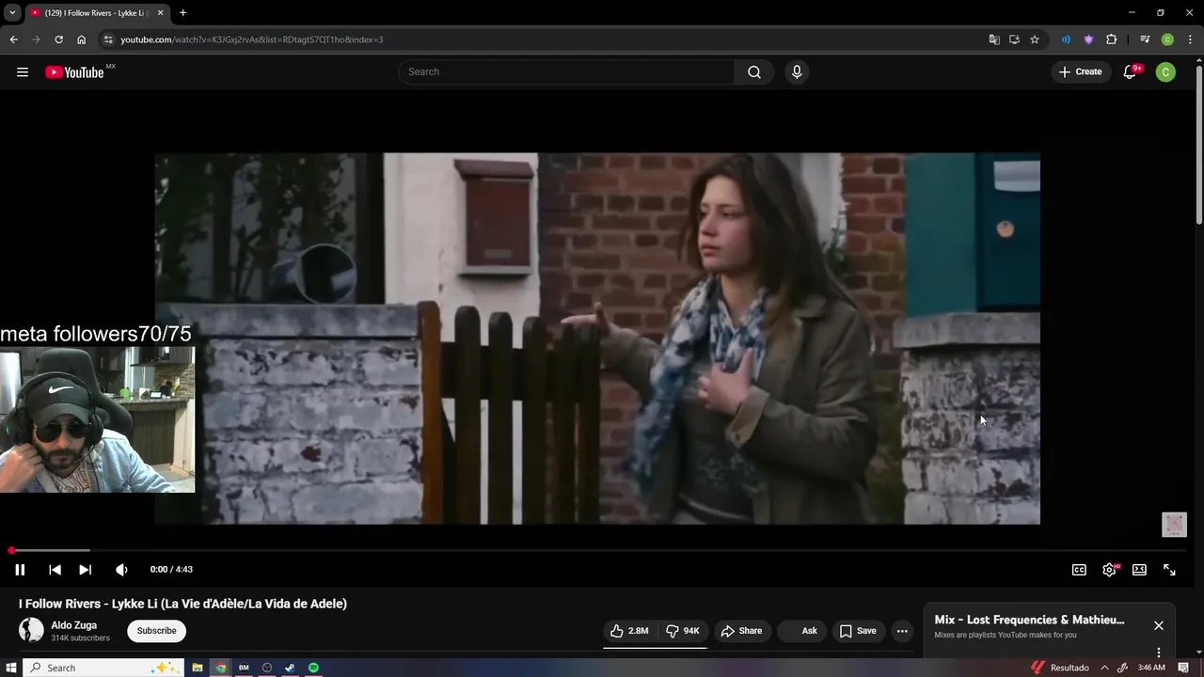The width and height of the screenshot is (1204, 677).
Task: Close the I Follow Rivers tab
Action: pyautogui.click(x=160, y=13)
